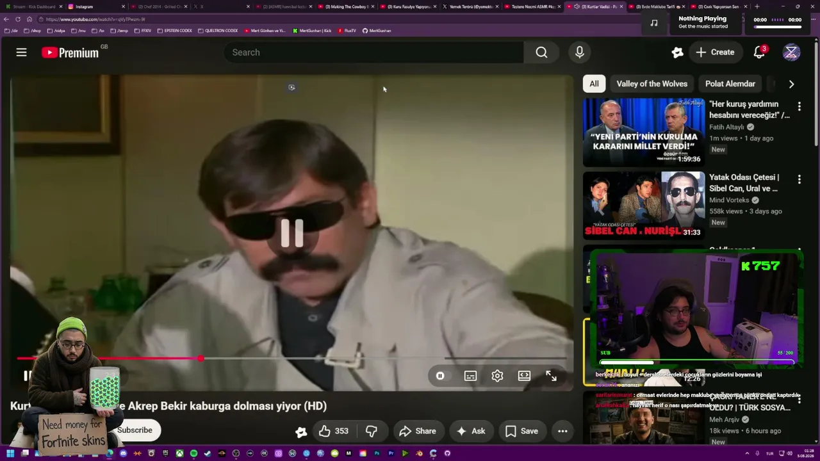Pause the video with the center pause overlay

pyautogui.click(x=292, y=233)
